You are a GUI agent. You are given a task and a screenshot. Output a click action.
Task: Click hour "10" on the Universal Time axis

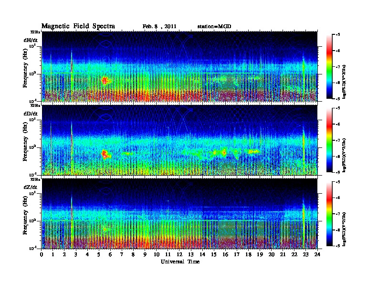pyautogui.click(x=157, y=254)
